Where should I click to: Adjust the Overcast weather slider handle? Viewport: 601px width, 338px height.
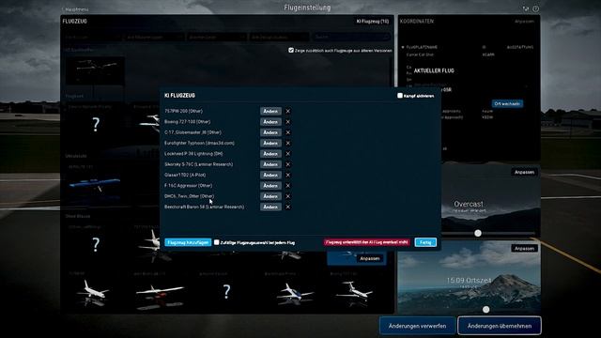click(x=478, y=233)
